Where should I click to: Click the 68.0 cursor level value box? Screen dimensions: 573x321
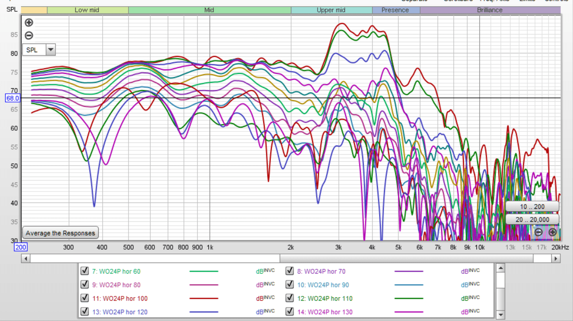tap(12, 98)
